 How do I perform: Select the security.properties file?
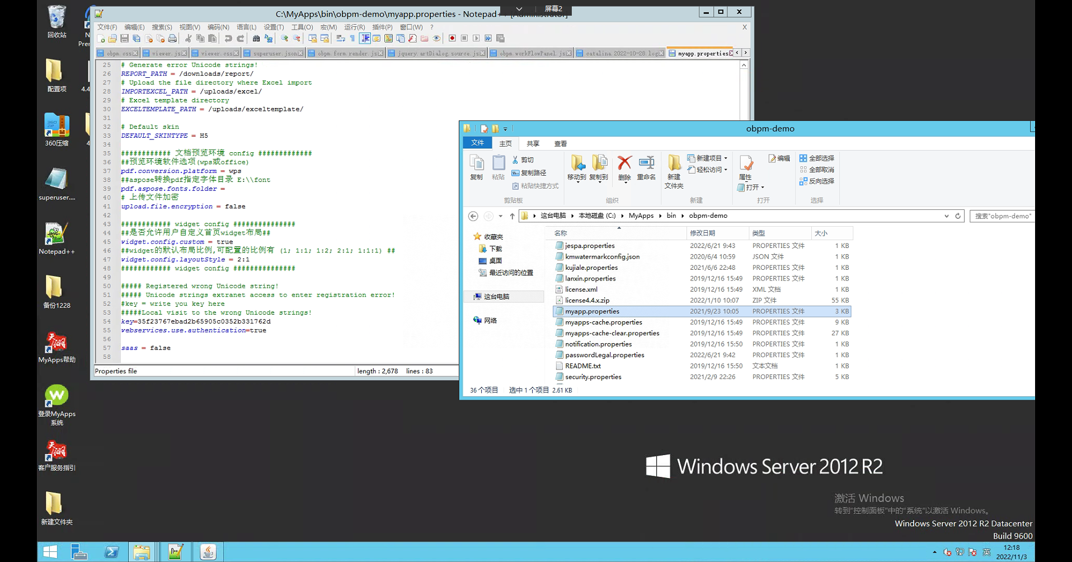click(x=593, y=377)
